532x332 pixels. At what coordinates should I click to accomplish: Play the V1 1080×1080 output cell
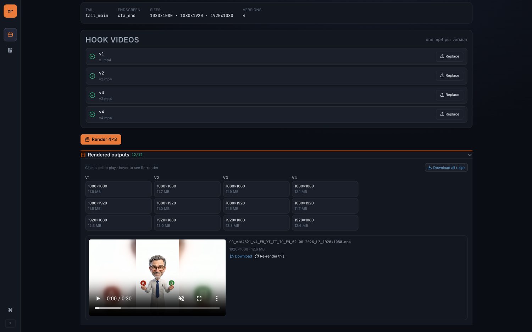(x=118, y=189)
